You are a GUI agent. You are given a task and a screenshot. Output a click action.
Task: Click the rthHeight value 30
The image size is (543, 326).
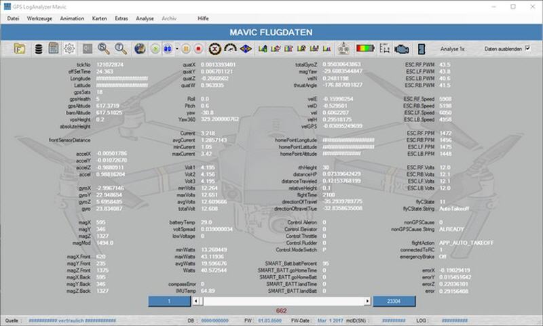[x=326, y=167]
